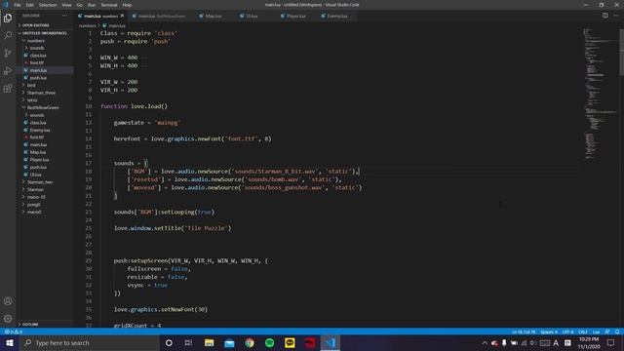This screenshot has width=624, height=351.
Task: Open the File menu
Action: 18,5
